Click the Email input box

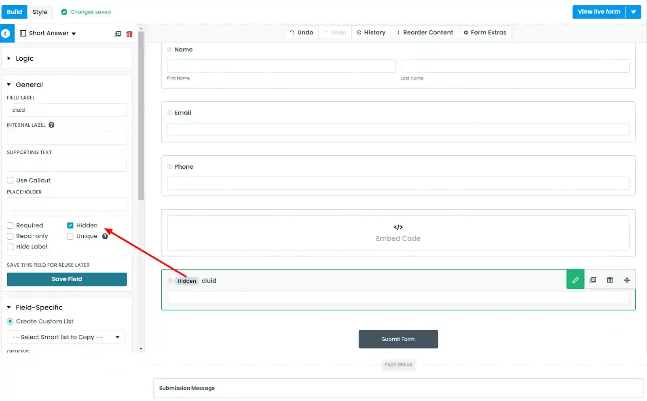(398, 129)
